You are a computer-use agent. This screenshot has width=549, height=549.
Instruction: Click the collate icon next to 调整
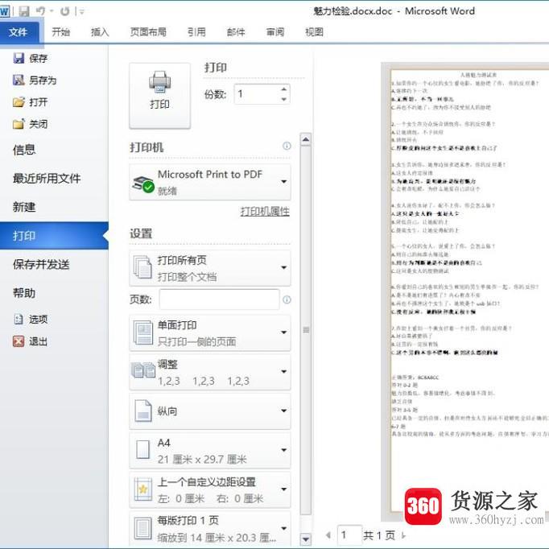point(143,371)
